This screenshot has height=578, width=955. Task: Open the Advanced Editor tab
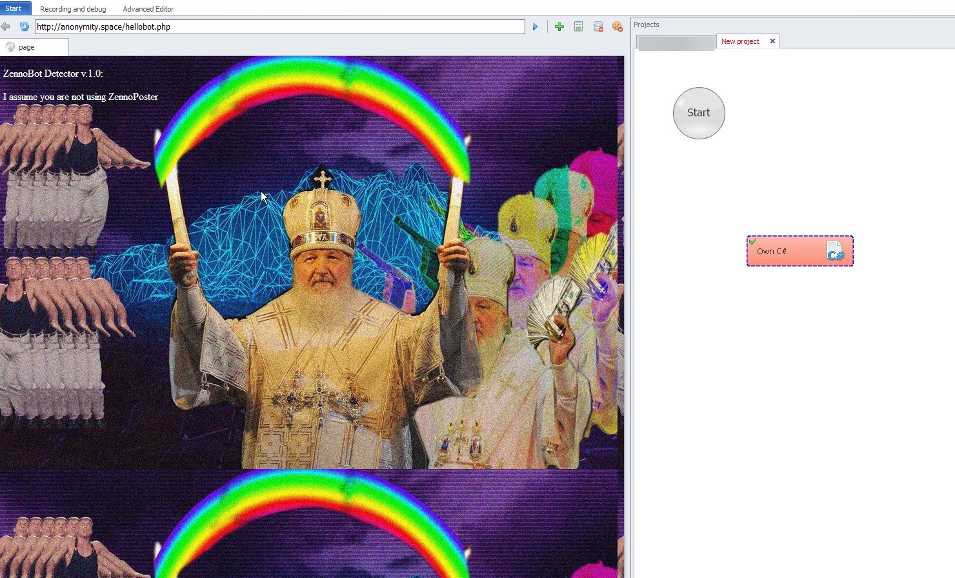point(148,9)
